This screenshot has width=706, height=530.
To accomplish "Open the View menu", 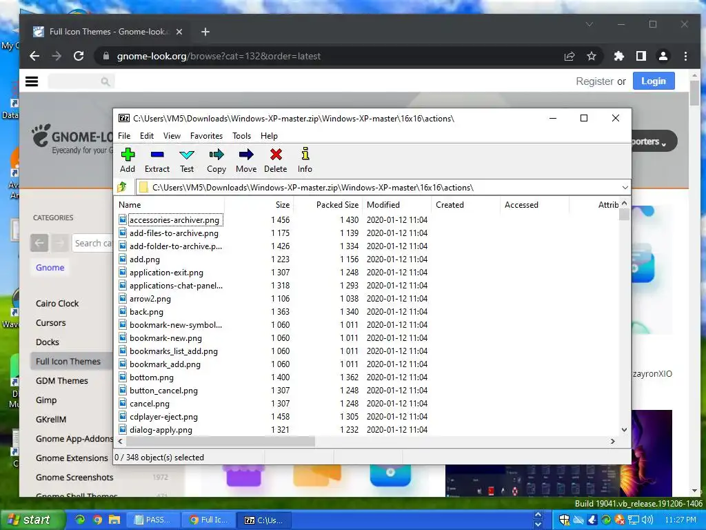I will click(172, 136).
